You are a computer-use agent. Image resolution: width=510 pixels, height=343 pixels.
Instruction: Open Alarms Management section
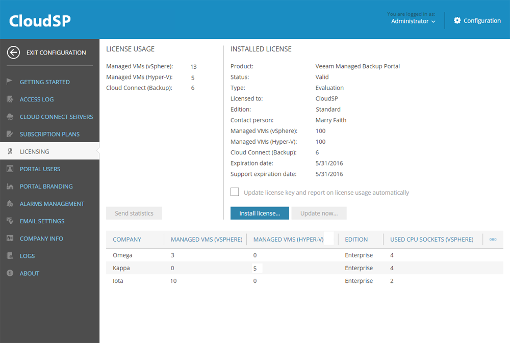[52, 204]
